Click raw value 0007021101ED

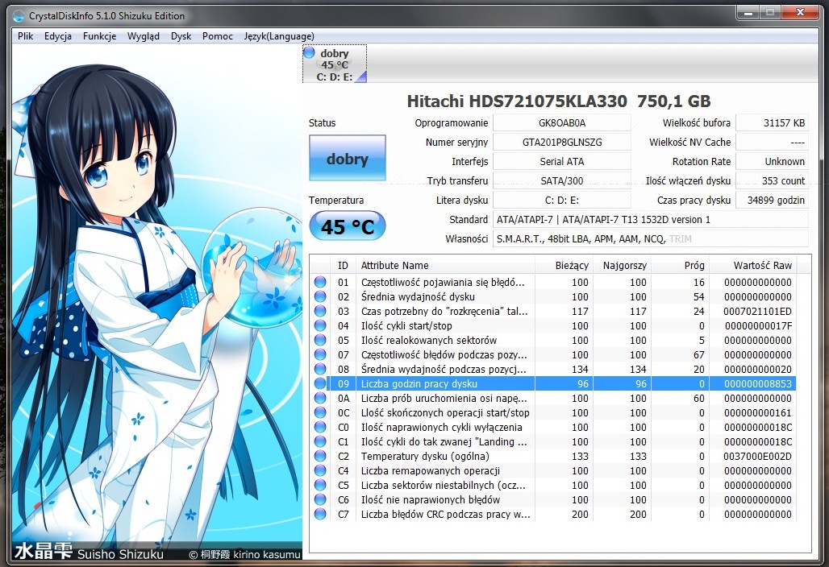click(x=757, y=311)
